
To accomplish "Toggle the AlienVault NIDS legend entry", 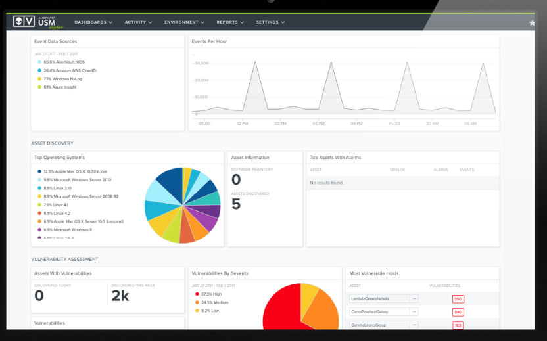I will 64,62.
